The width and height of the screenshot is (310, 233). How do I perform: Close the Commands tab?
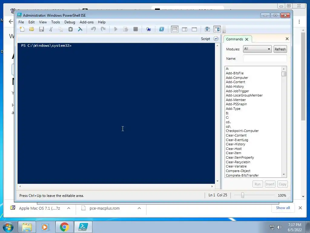click(247, 39)
